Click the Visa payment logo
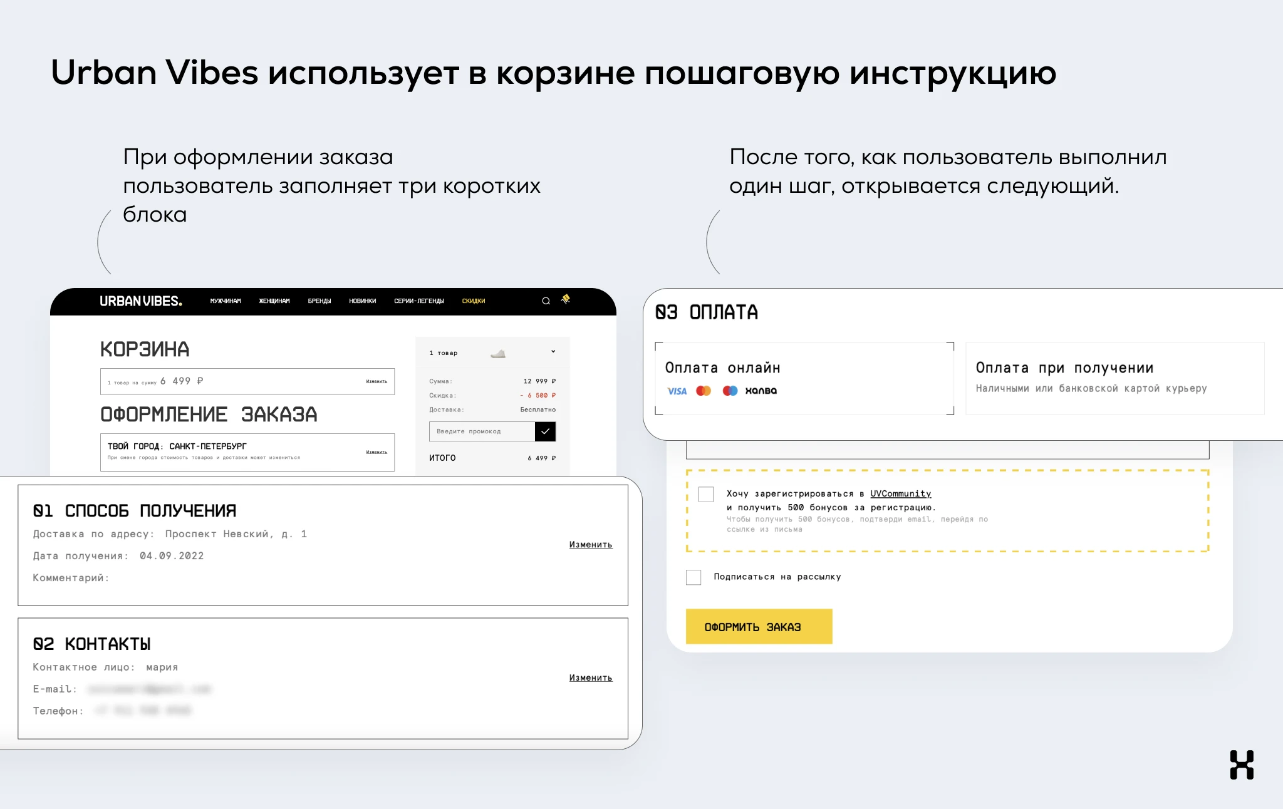Viewport: 1283px width, 809px height. 677,391
